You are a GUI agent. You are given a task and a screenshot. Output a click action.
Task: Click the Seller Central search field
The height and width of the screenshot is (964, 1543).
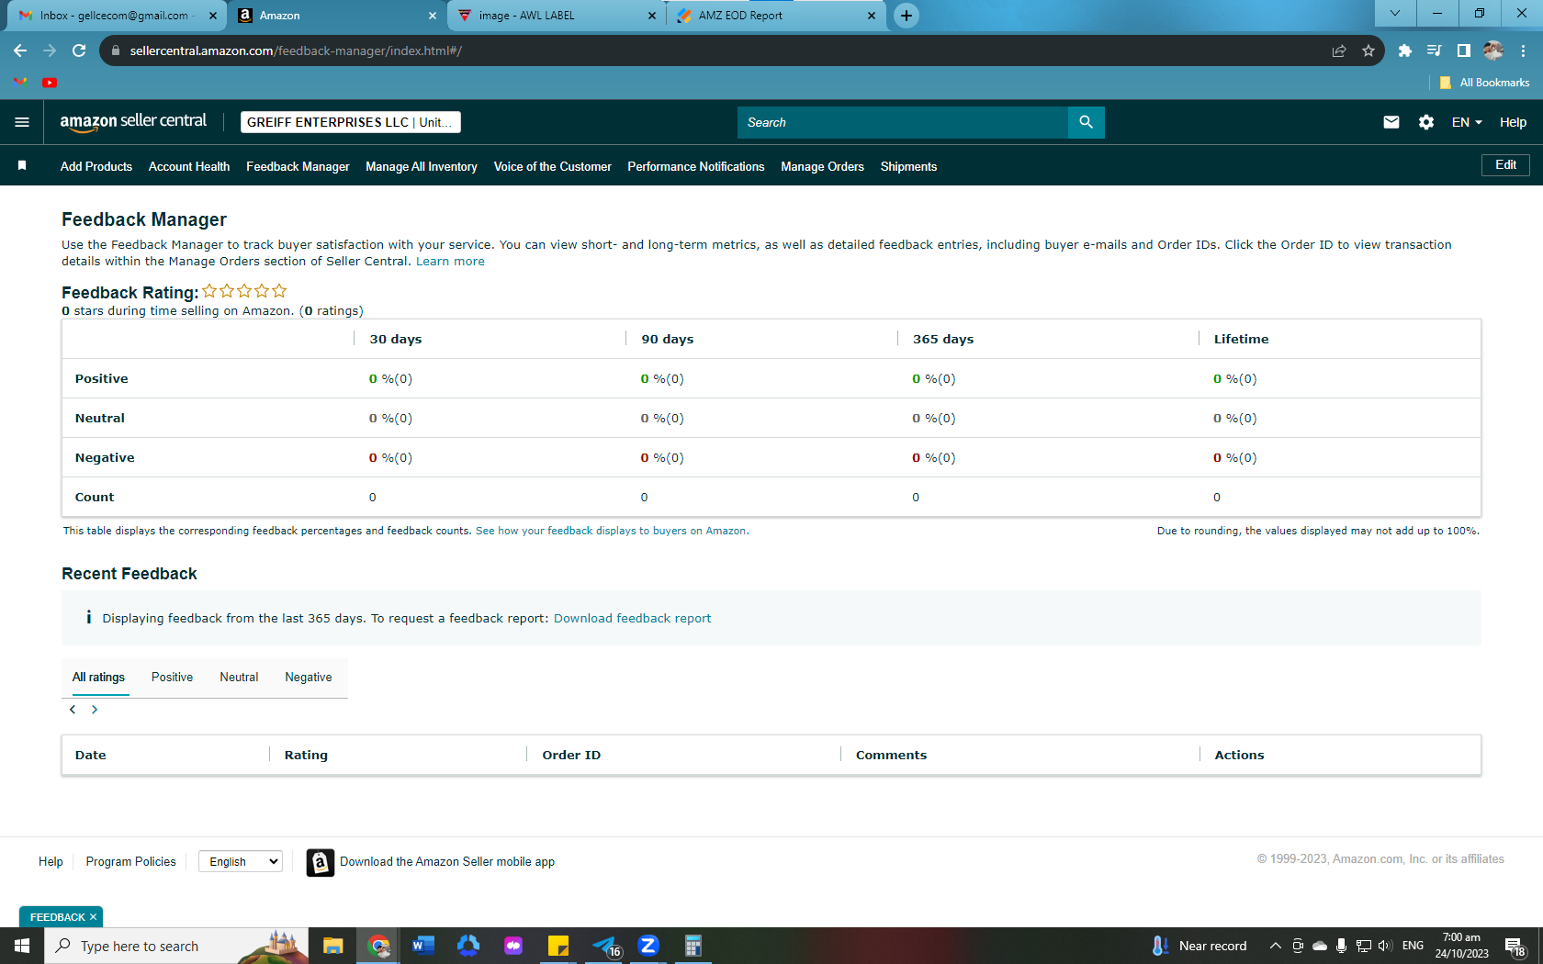903,122
